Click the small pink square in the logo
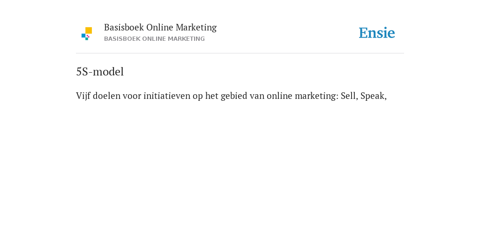The image size is (480, 240). [x=88, y=36]
